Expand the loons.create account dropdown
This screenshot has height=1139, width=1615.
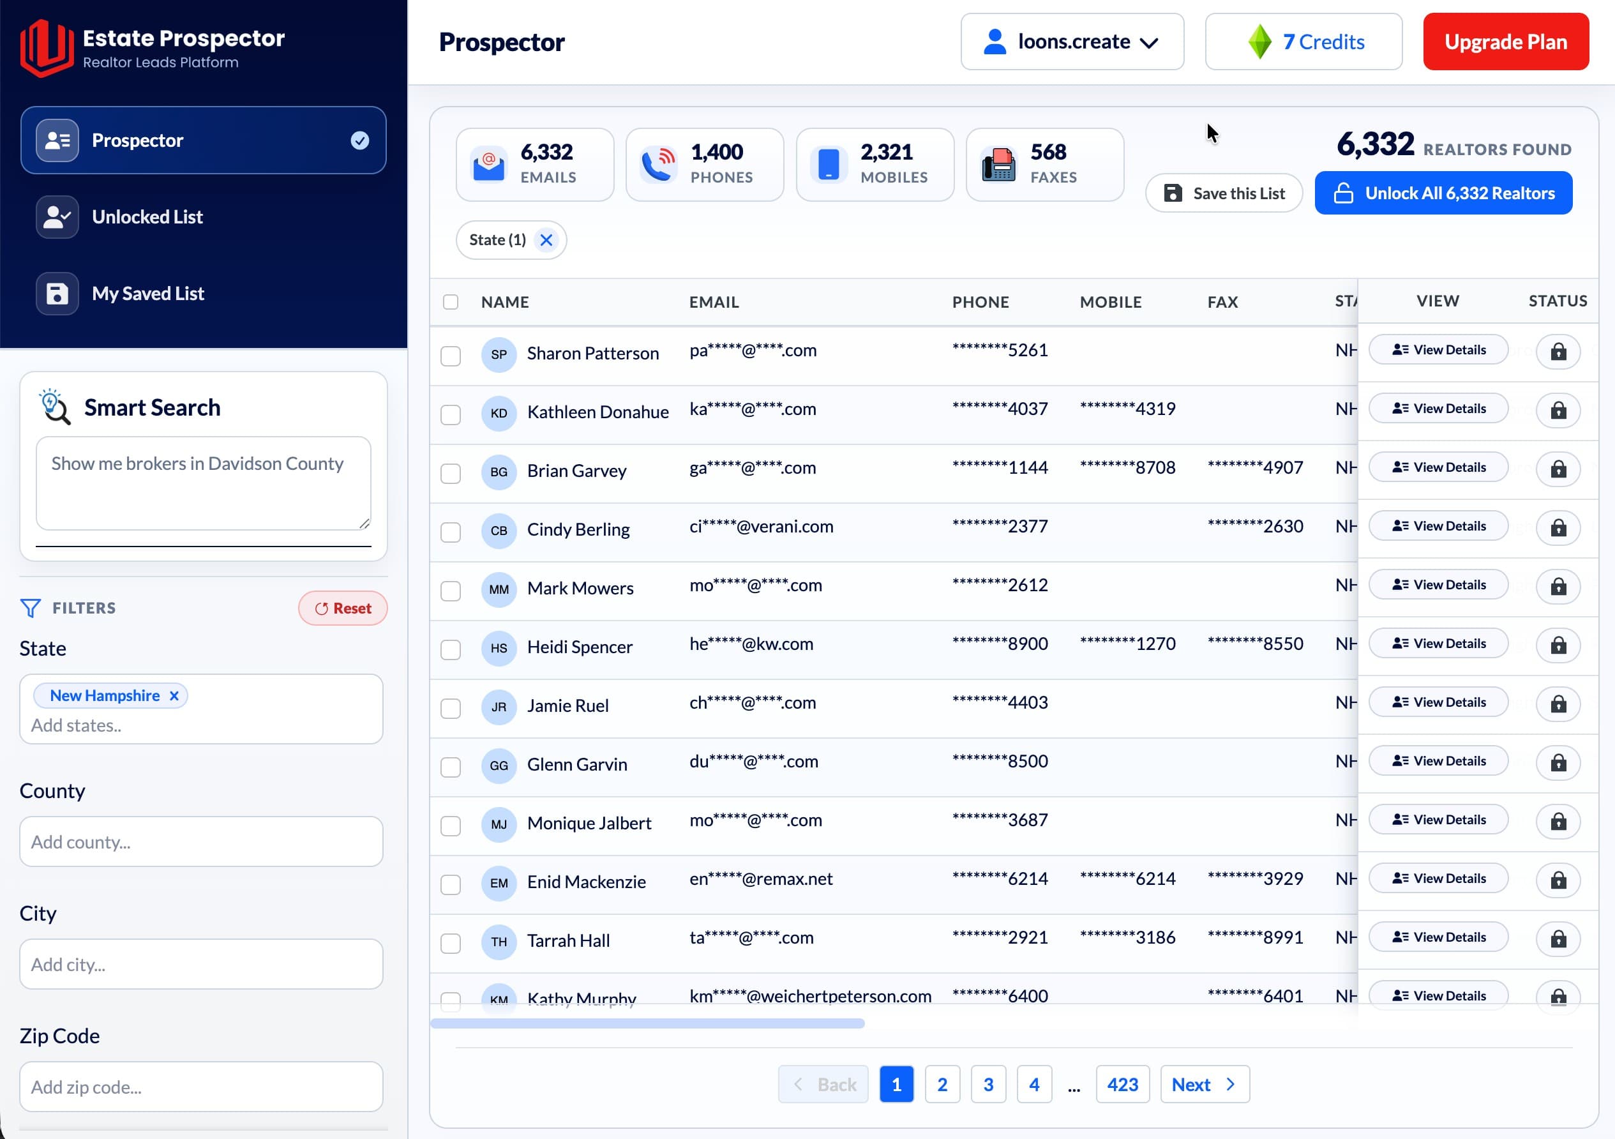pyautogui.click(x=1072, y=41)
